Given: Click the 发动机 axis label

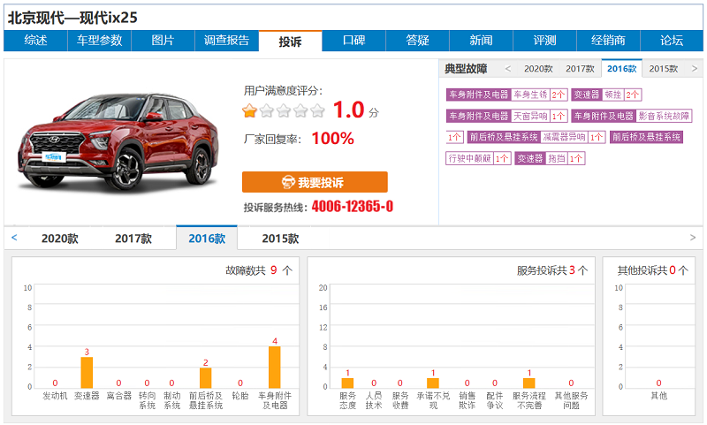Looking at the screenshot, I should [x=55, y=396].
